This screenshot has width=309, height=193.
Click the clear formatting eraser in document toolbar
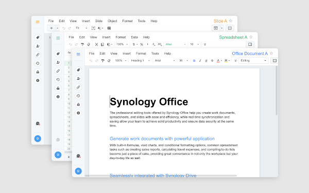(x=109, y=61)
